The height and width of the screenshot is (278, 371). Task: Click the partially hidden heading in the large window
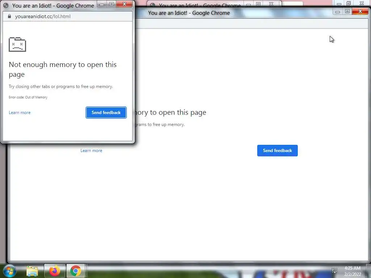[170, 112]
